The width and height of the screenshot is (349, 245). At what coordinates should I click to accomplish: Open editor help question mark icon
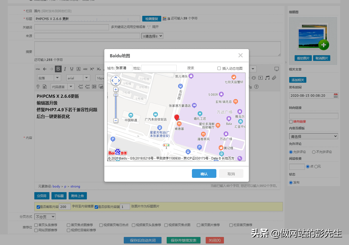tap(256, 87)
